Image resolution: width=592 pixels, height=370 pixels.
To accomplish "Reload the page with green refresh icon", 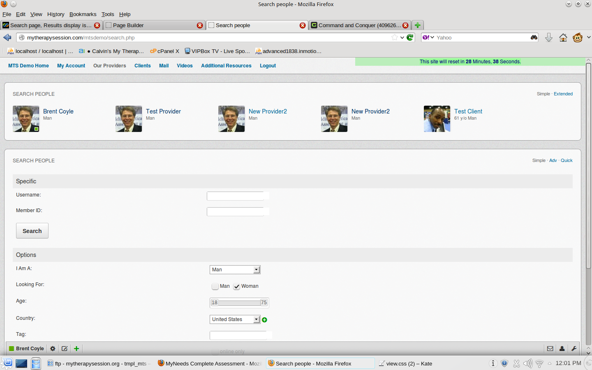I will 410,37.
